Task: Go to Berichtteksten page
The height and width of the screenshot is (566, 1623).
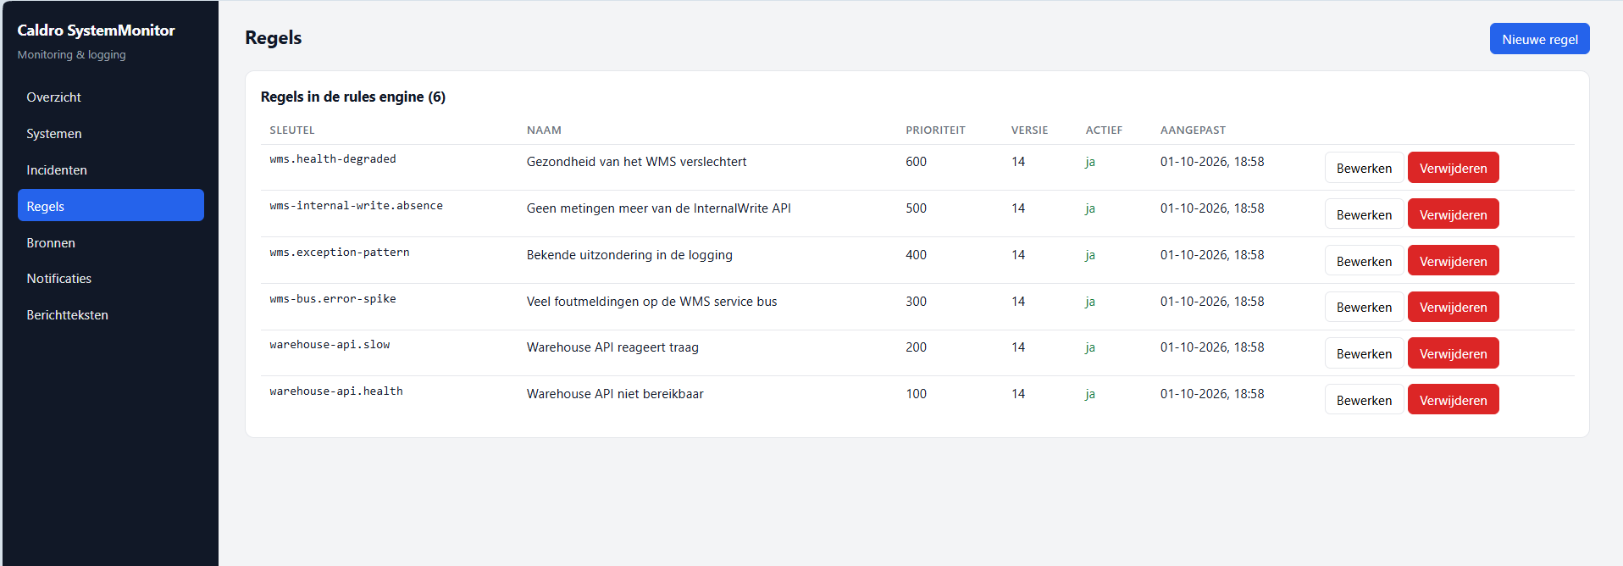Action: pos(110,314)
